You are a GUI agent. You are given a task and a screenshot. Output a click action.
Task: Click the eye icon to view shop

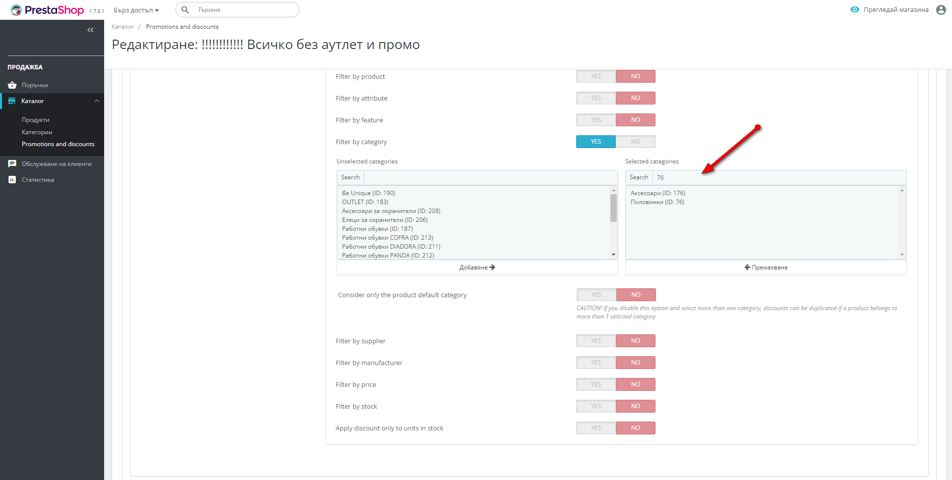pyautogui.click(x=854, y=10)
